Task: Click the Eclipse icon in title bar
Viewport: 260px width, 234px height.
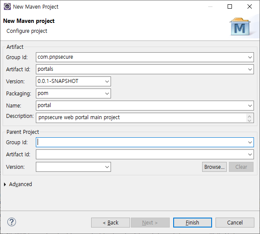Action: click(7, 6)
